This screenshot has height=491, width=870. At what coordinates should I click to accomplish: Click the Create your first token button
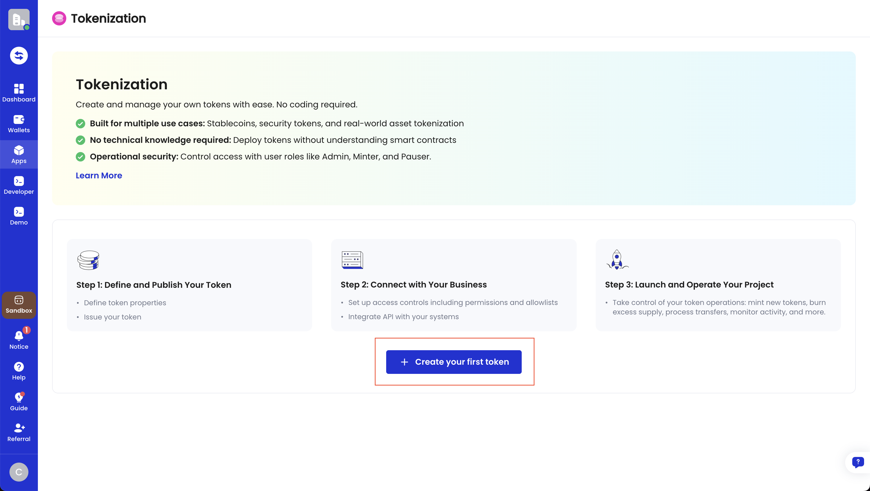coord(454,362)
